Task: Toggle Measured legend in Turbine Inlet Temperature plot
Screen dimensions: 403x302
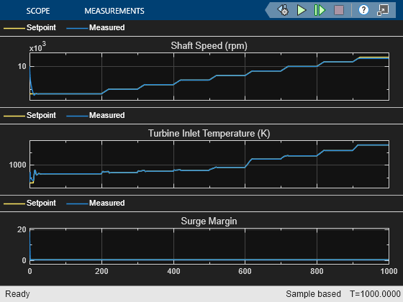Action: click(96, 115)
